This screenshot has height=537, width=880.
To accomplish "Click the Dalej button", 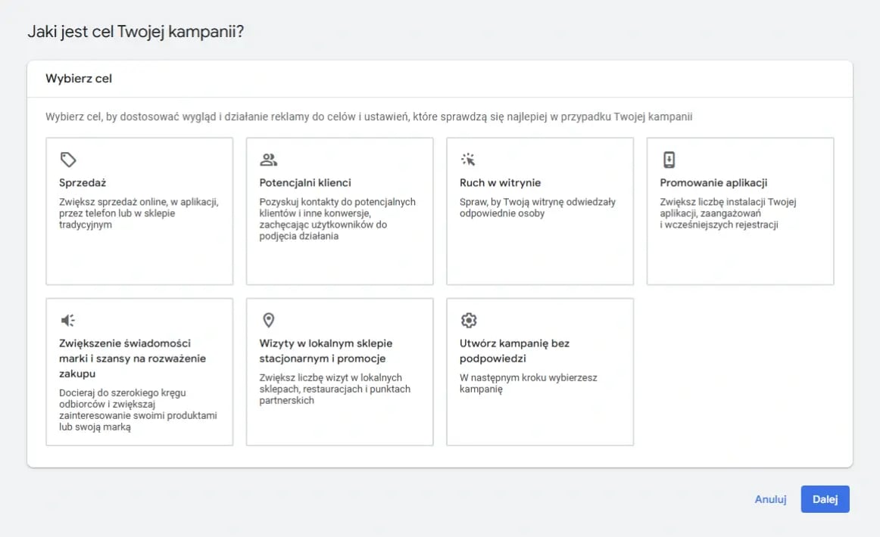I will pos(825,499).
